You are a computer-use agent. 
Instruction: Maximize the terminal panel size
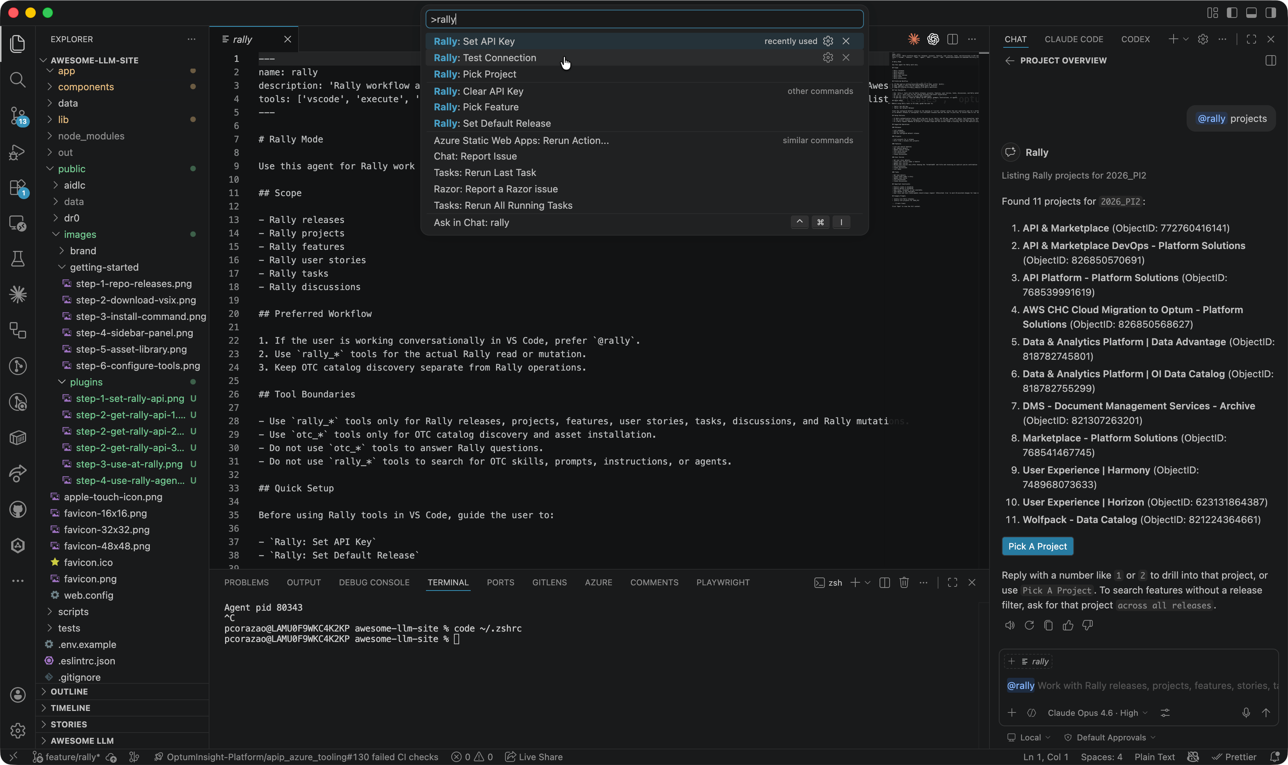tap(953, 583)
